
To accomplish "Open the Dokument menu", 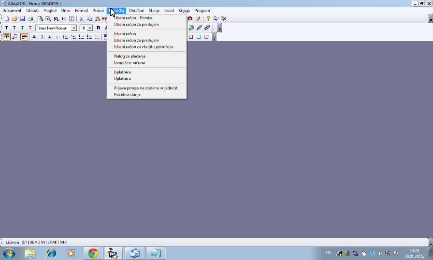I will (12, 11).
